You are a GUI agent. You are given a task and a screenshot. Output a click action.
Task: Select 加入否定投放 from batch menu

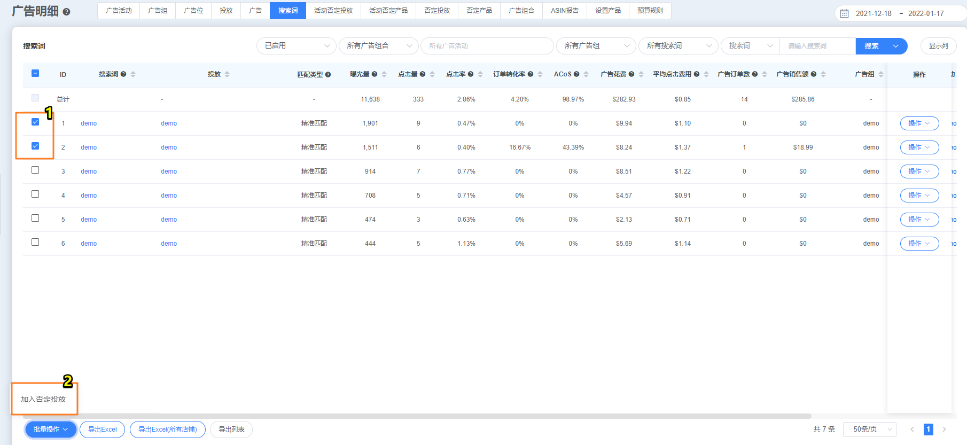(x=43, y=399)
